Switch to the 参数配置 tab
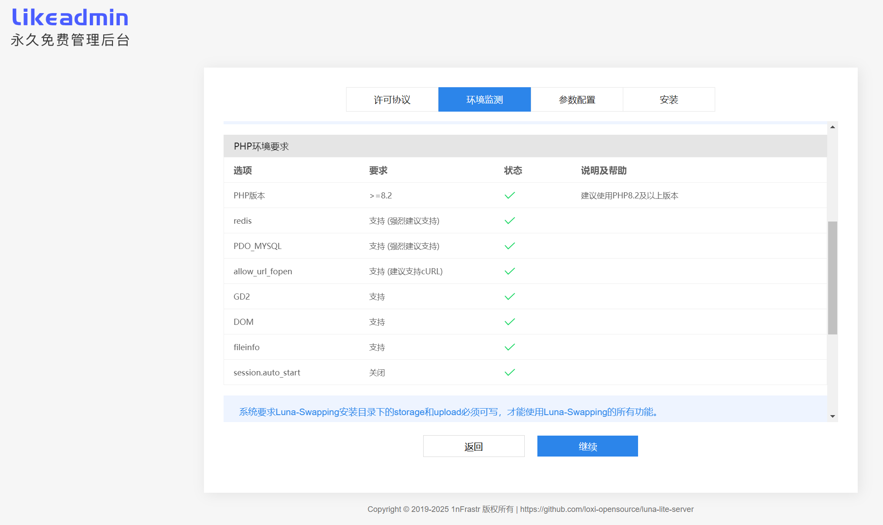Image resolution: width=883 pixels, height=525 pixels. (x=577, y=99)
